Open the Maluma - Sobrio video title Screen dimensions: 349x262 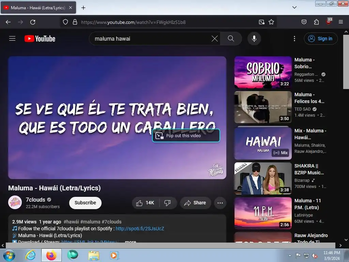click(x=304, y=63)
